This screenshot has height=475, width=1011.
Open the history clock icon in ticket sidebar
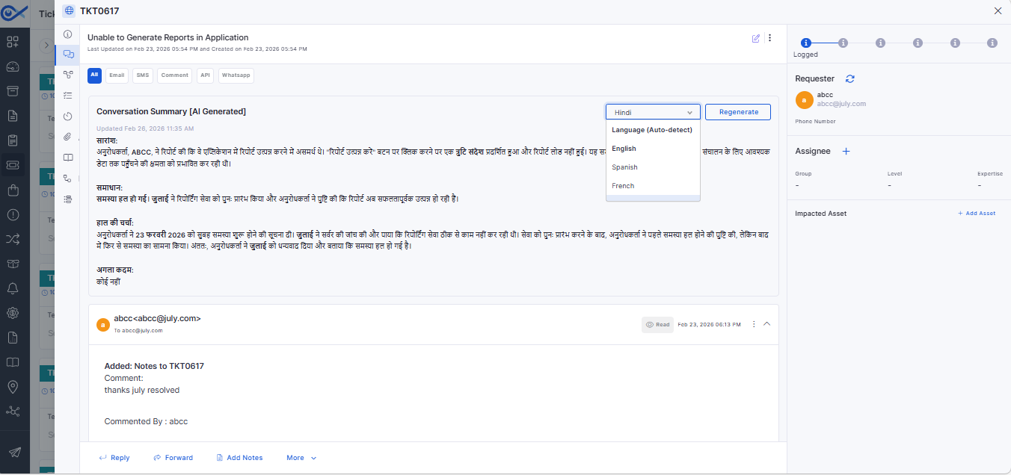(x=68, y=116)
